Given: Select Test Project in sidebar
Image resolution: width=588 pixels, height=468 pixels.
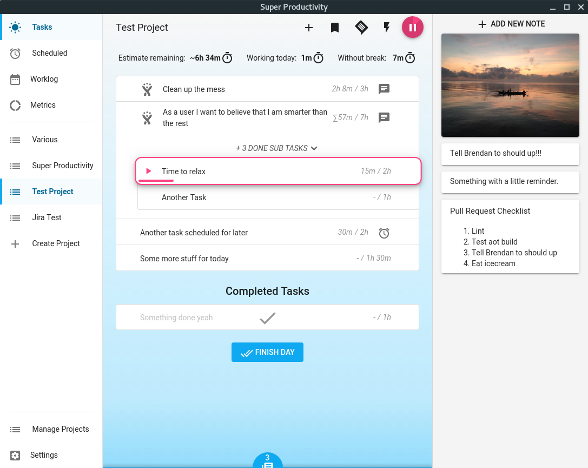Looking at the screenshot, I should click(51, 191).
